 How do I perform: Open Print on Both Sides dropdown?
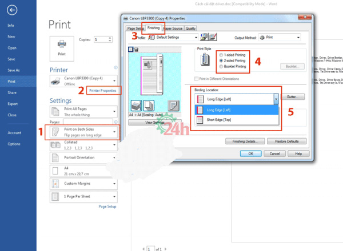[x=83, y=132]
